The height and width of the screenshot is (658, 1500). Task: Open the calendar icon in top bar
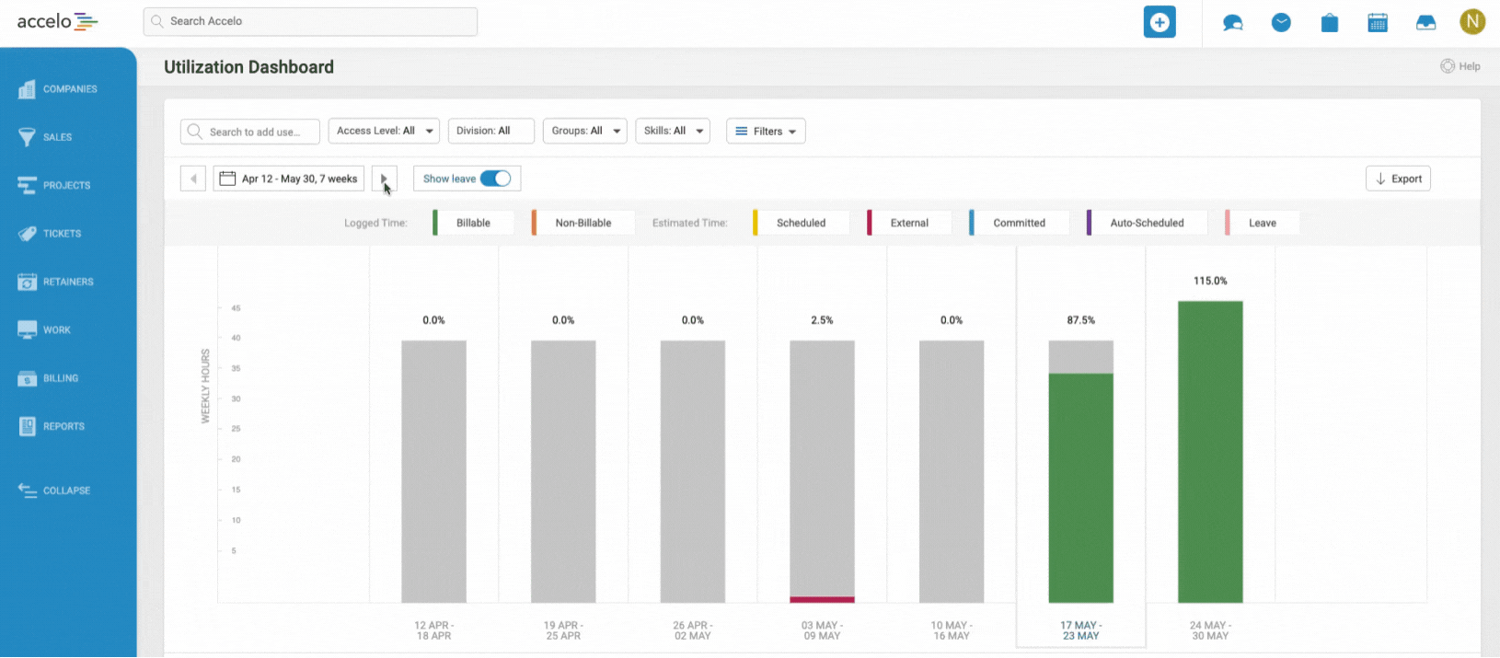coord(1378,23)
